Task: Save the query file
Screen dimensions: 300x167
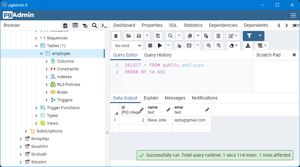Action: pyautogui.click(x=139, y=36)
